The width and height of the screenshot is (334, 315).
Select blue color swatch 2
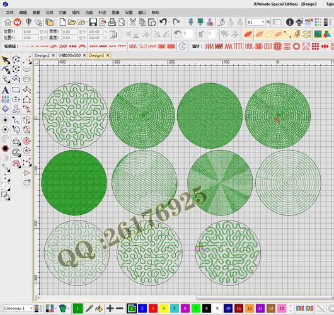pos(142,308)
